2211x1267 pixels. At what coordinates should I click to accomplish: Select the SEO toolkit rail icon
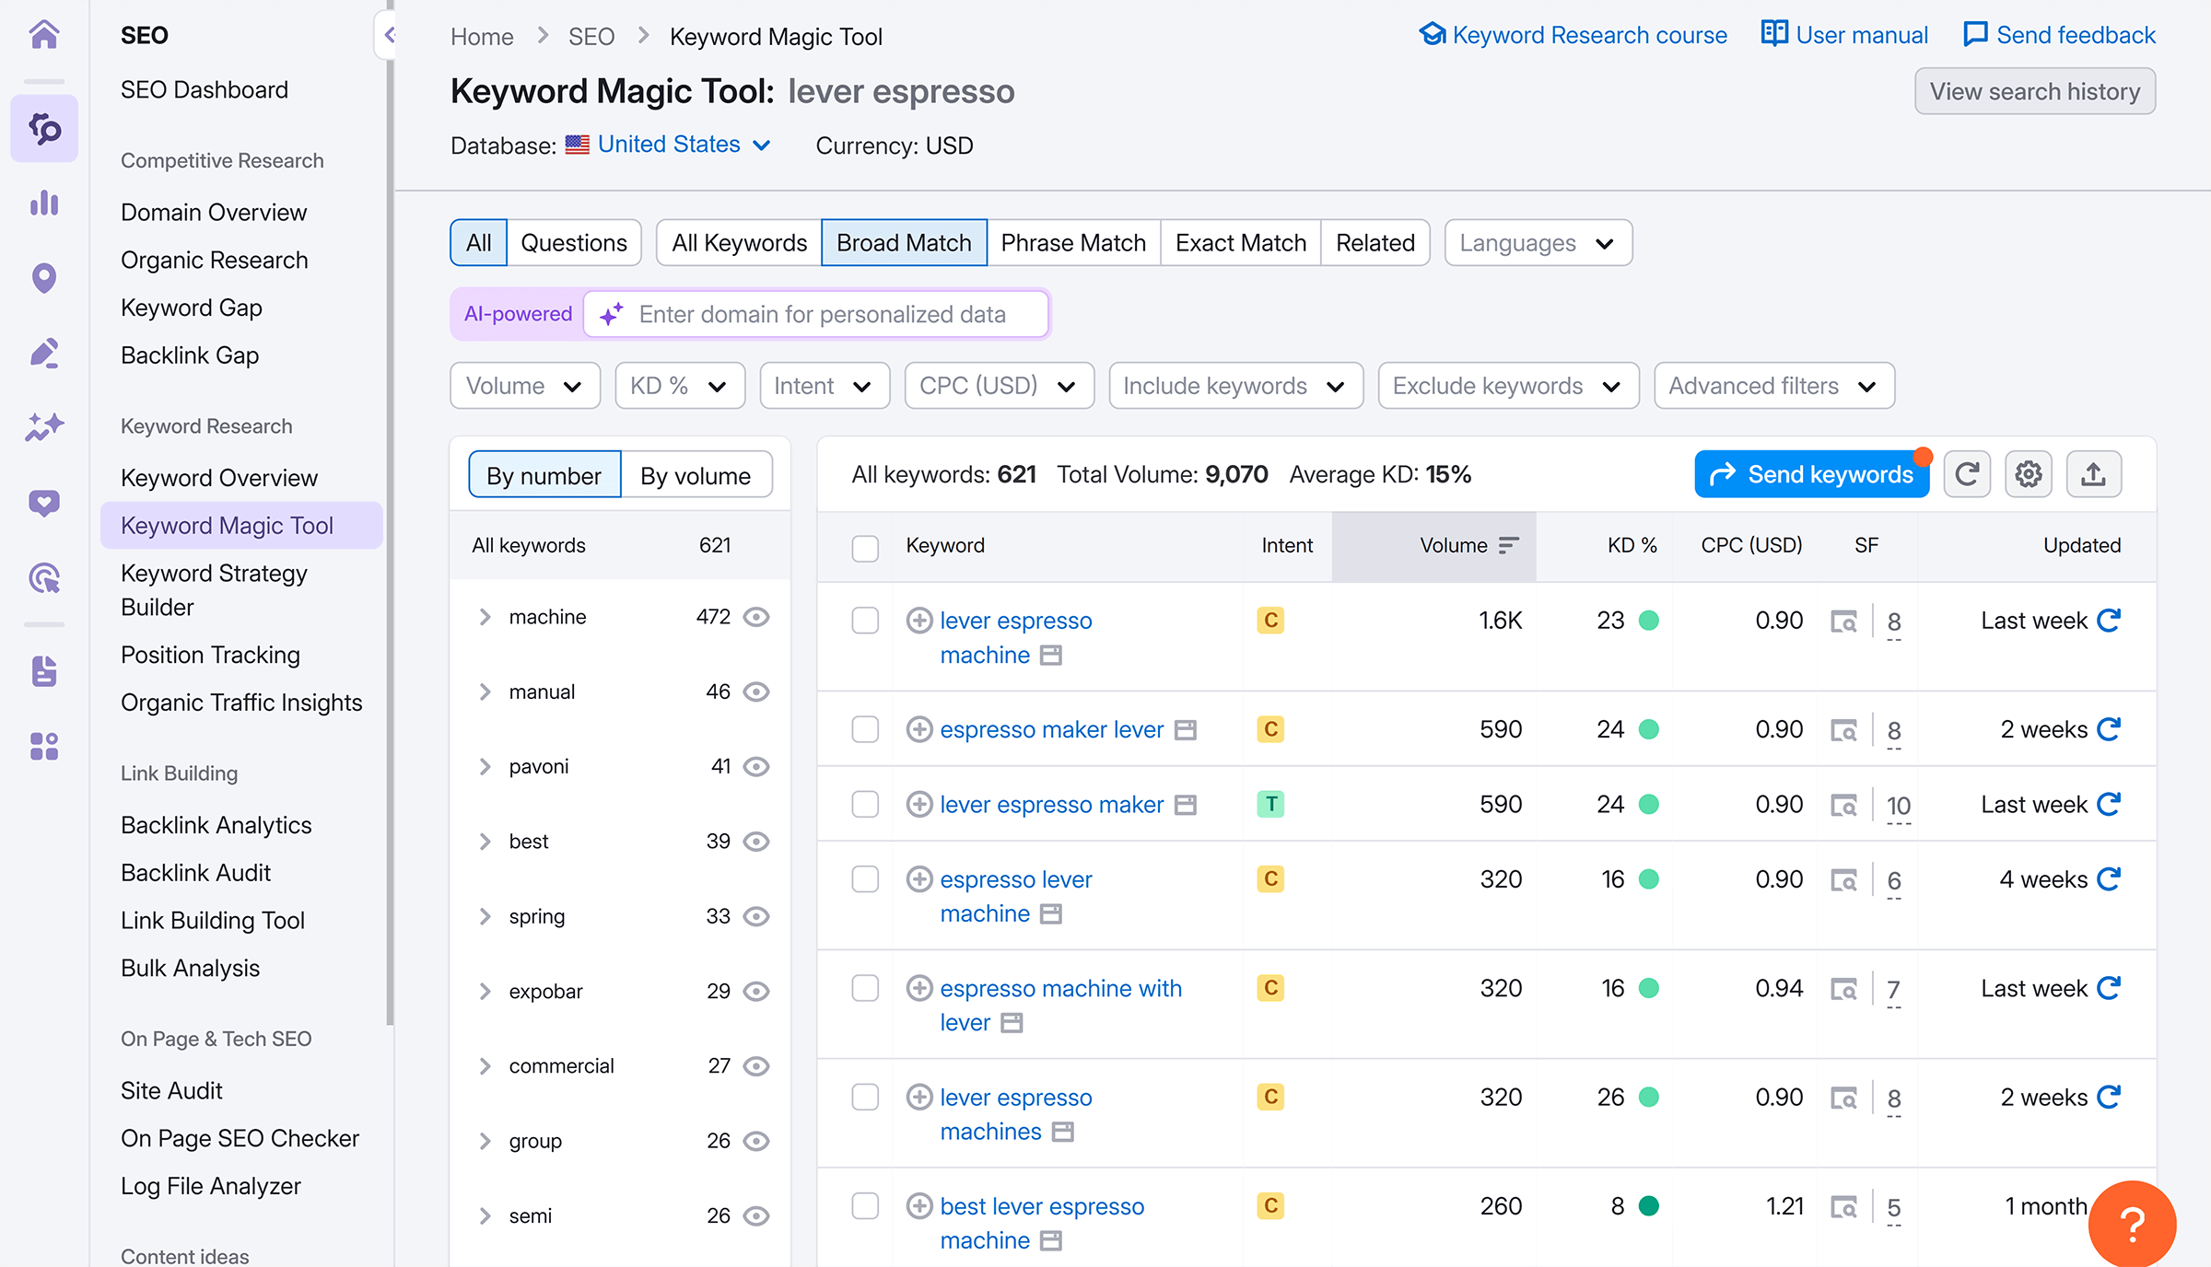point(44,129)
